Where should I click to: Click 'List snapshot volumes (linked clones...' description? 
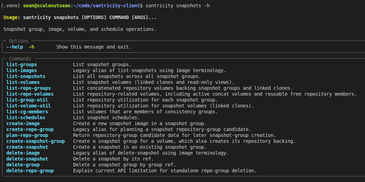point(154,82)
